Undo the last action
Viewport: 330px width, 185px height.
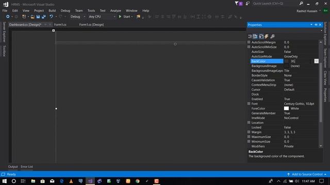(51, 16)
